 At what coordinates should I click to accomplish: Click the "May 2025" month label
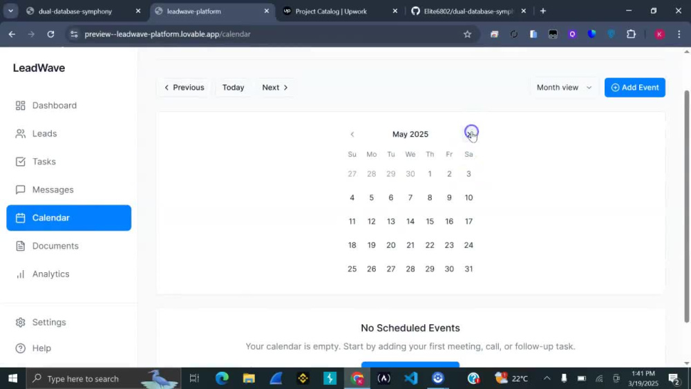click(410, 134)
